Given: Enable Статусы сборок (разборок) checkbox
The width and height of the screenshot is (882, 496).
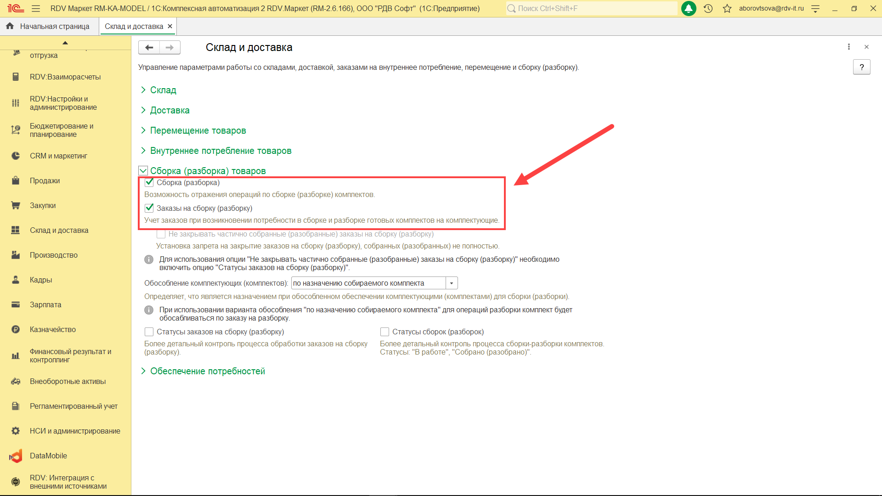Looking at the screenshot, I should 384,332.
